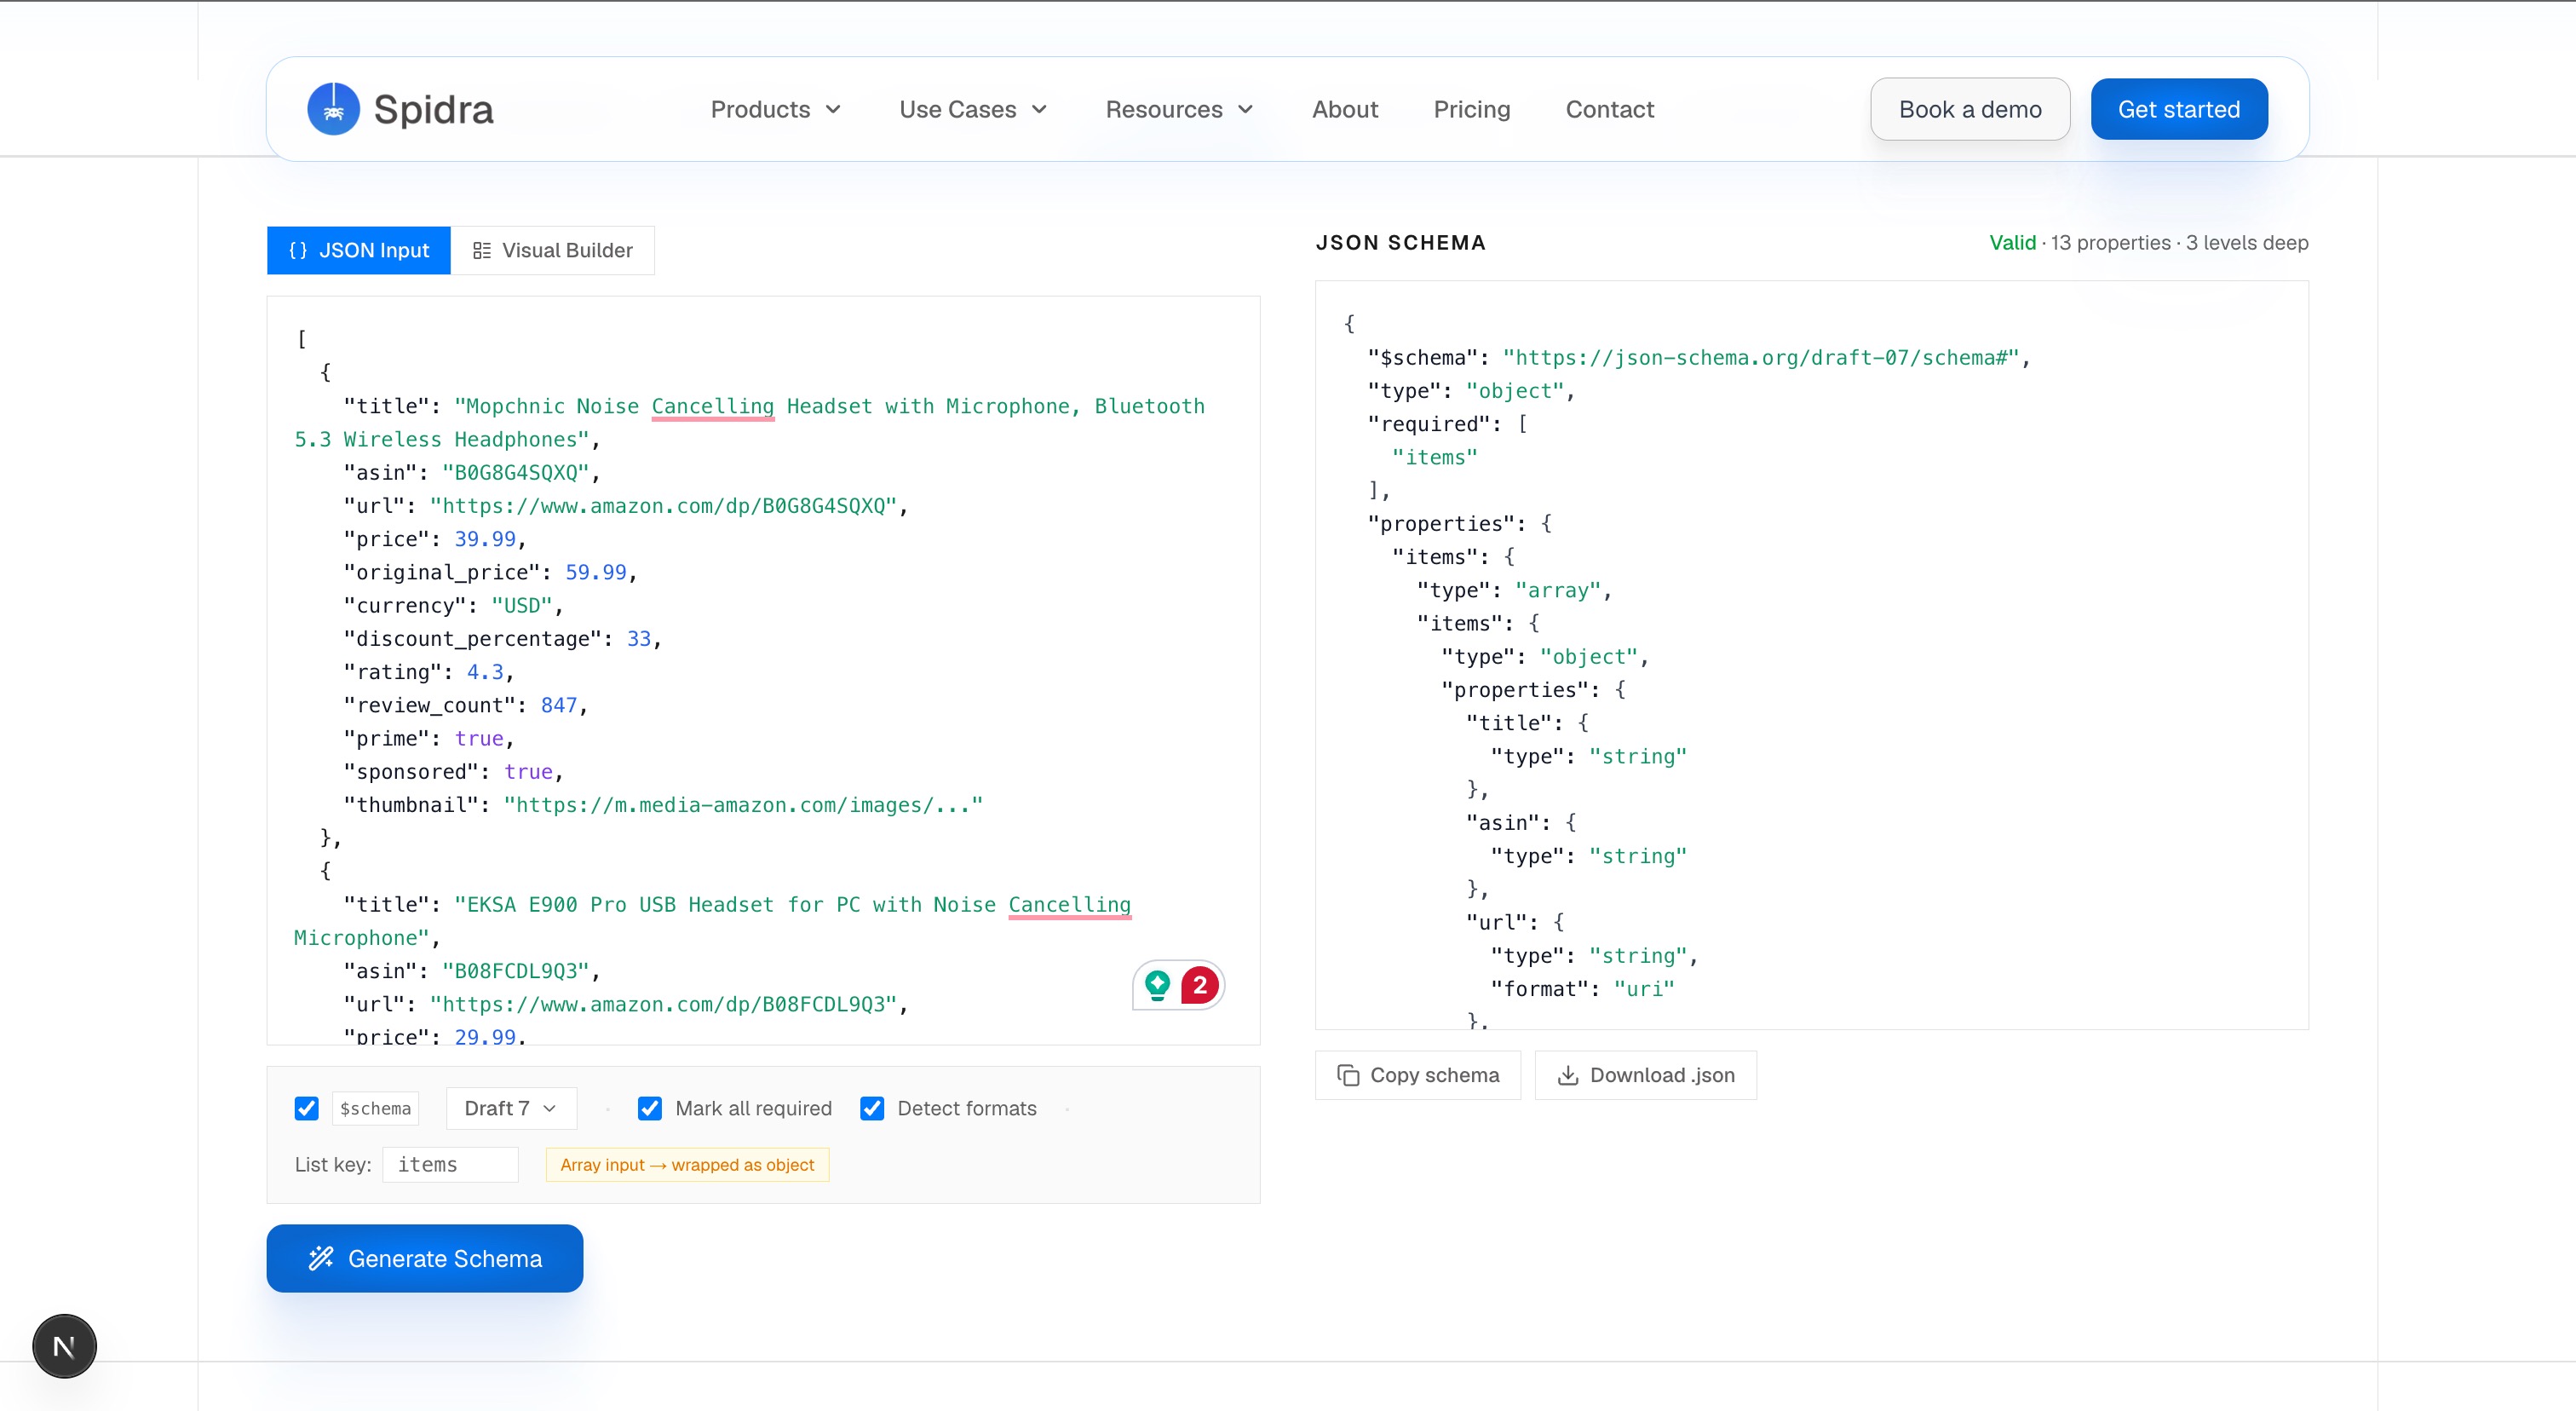Click the rating value 4.3
This screenshot has height=1411, width=2576.
coord(485,672)
